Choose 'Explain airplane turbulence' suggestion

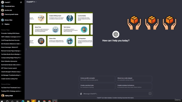134,86
